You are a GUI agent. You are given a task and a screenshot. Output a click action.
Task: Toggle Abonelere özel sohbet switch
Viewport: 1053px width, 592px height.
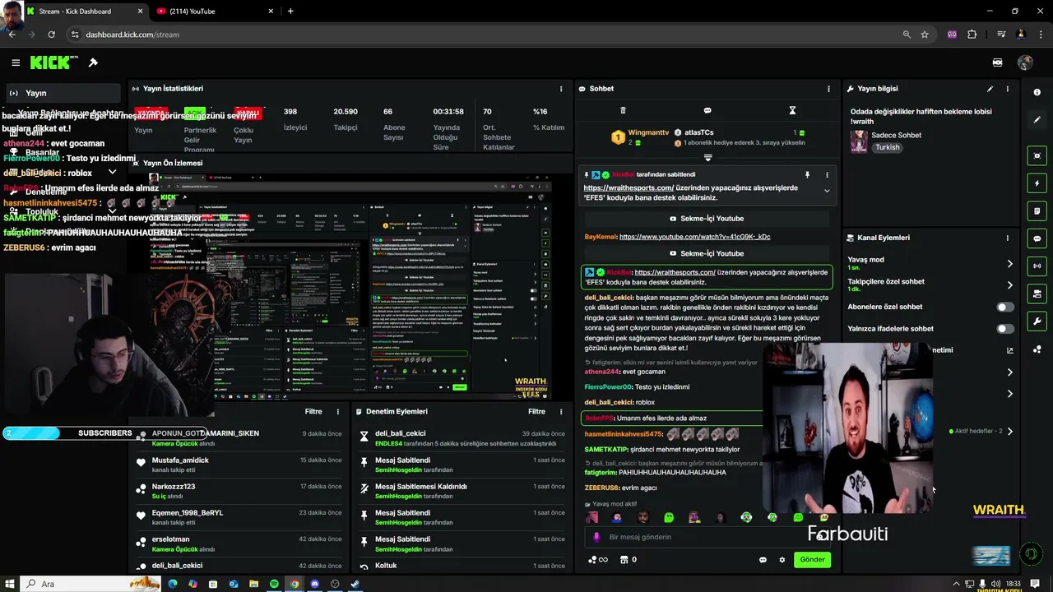1004,307
